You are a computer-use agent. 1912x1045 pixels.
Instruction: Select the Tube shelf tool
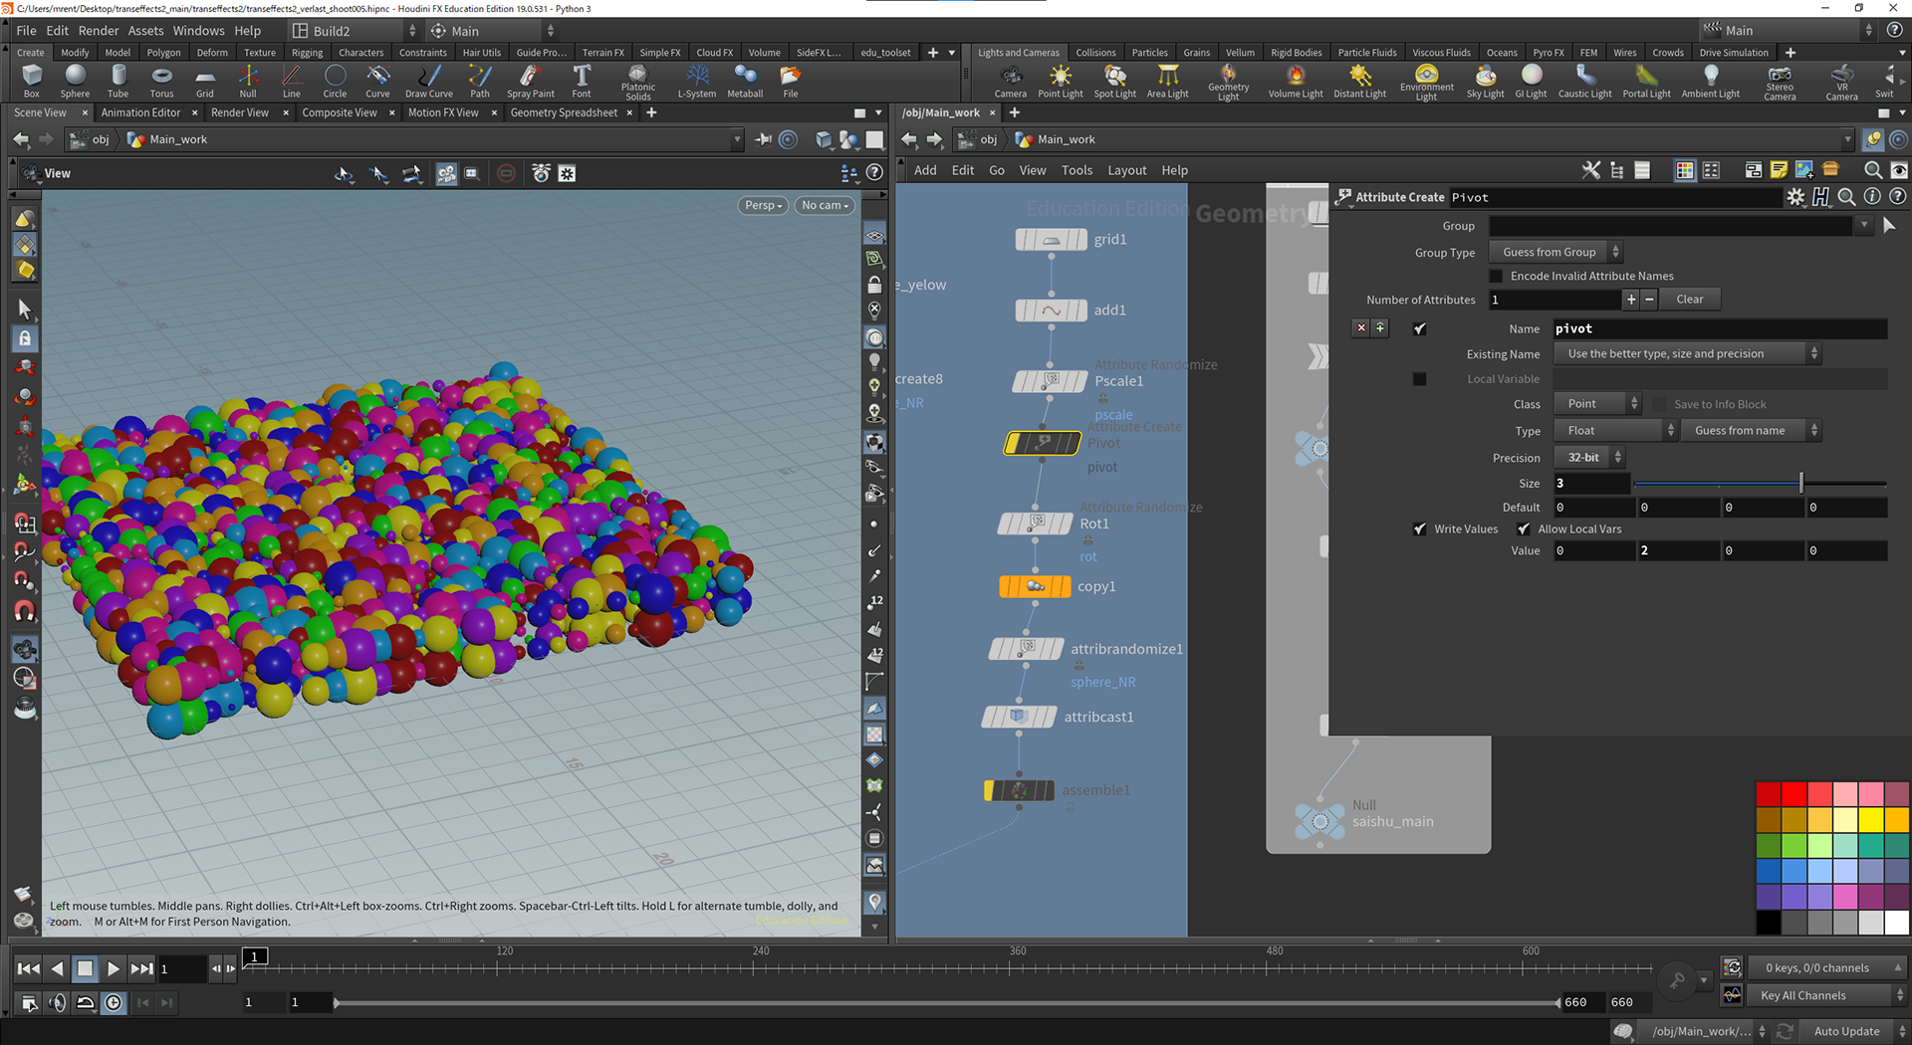click(119, 81)
